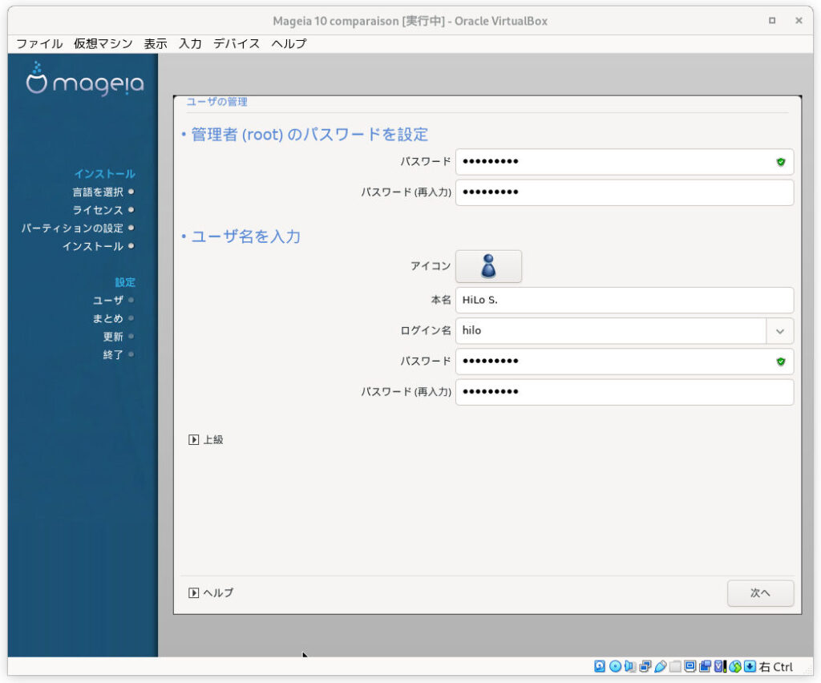Click the user パスワード (再入力) field
The width and height of the screenshot is (821, 683).
point(625,392)
